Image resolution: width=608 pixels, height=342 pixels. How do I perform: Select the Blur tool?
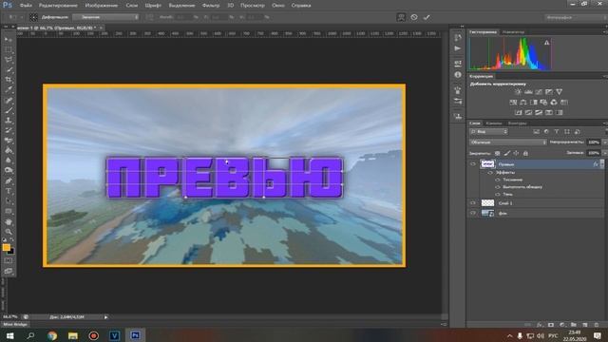coord(9,161)
